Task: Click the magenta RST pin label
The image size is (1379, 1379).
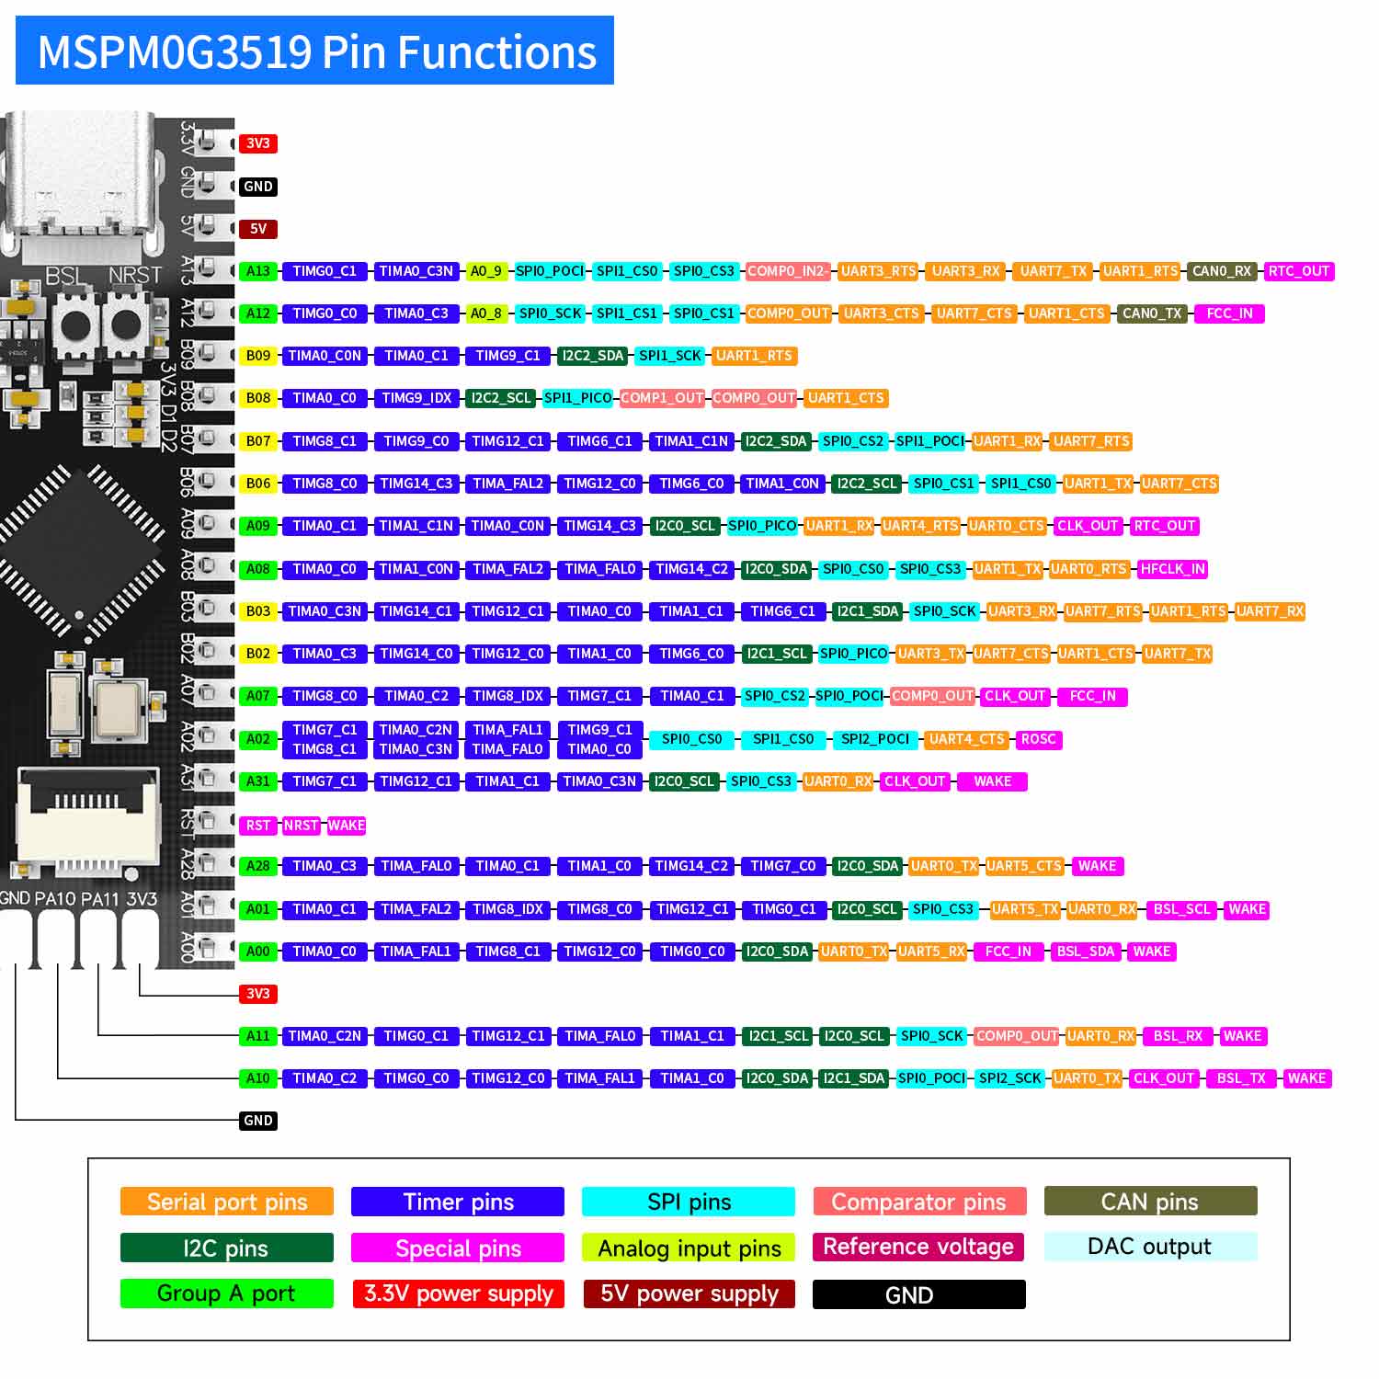Action: pos(258,826)
